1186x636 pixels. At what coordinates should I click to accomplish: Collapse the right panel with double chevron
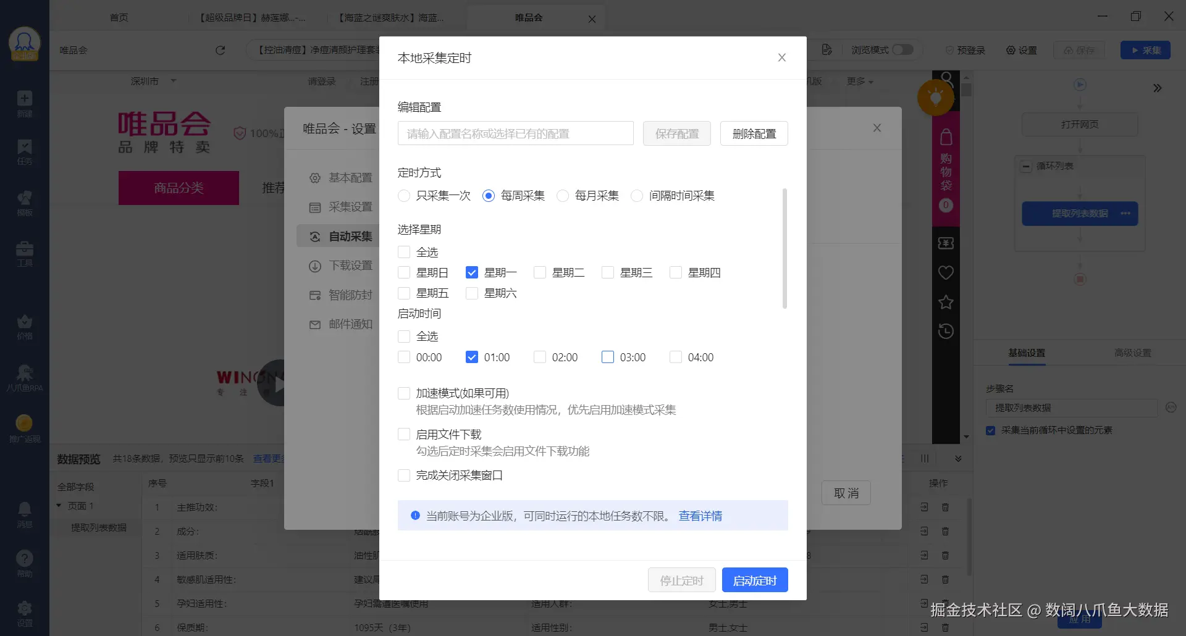coord(1158,88)
